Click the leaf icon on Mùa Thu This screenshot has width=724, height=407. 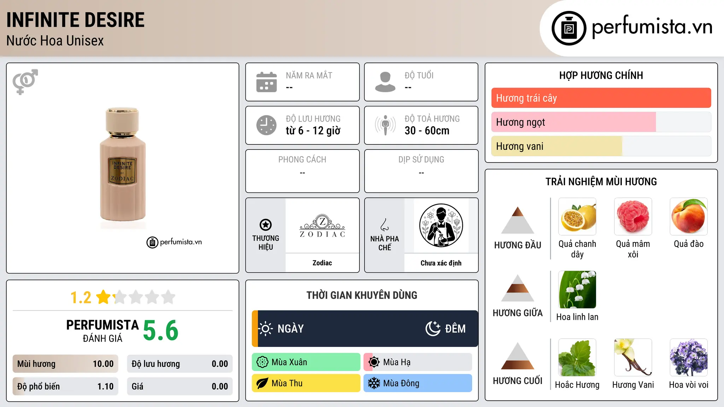pyautogui.click(x=262, y=383)
